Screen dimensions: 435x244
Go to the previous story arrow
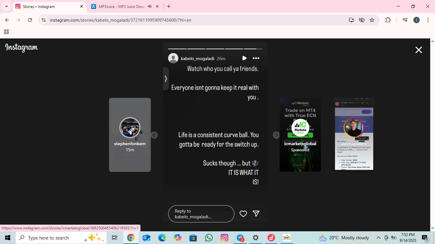point(154,135)
